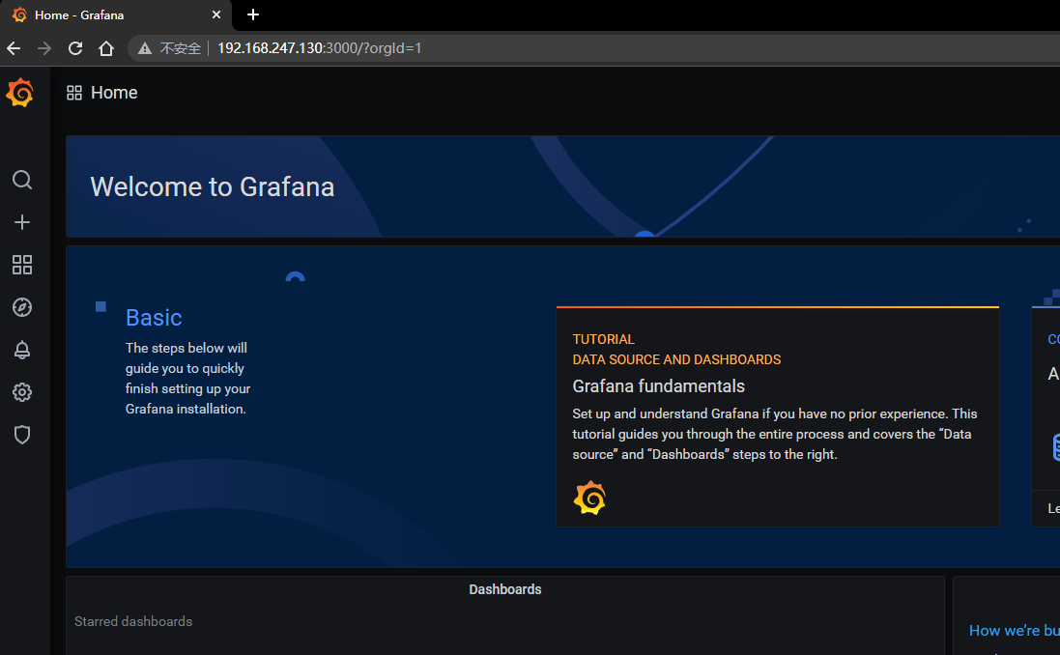Go back in browser history
Viewport: 1060px width, 655px height.
(x=14, y=48)
